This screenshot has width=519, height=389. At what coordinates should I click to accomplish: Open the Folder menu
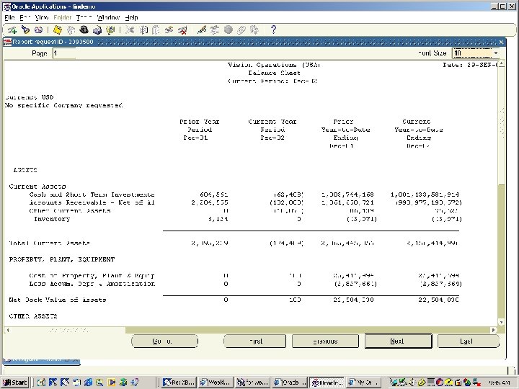tap(62, 17)
